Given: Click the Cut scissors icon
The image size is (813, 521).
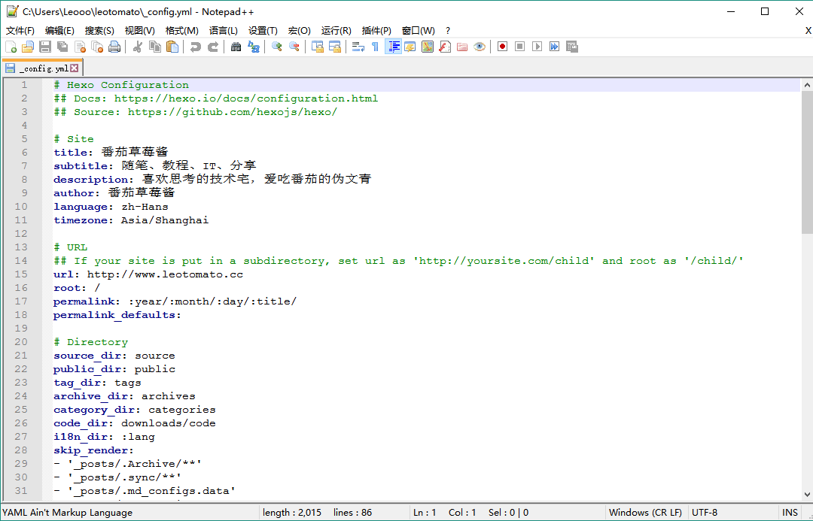Looking at the screenshot, I should click(x=138, y=47).
